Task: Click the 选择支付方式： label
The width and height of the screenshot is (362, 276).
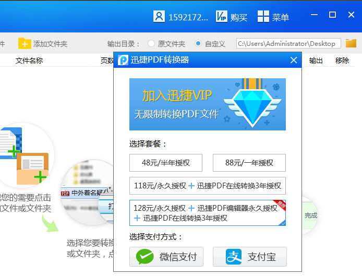Action: (155, 237)
